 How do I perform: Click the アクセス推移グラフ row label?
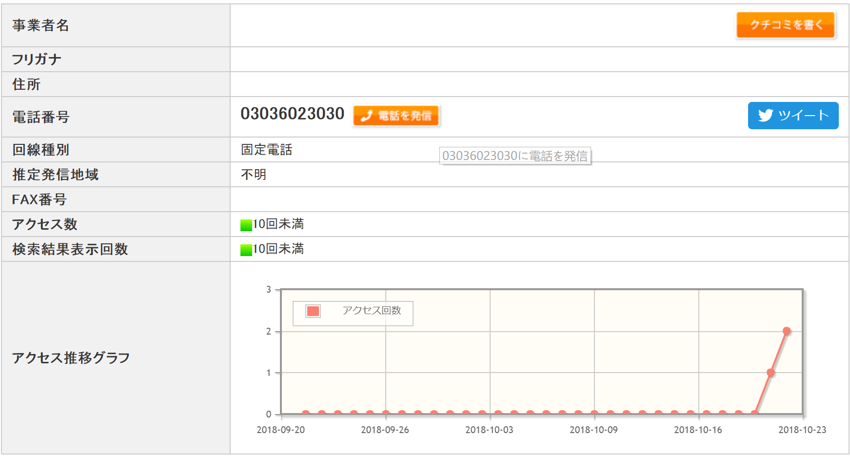71,358
